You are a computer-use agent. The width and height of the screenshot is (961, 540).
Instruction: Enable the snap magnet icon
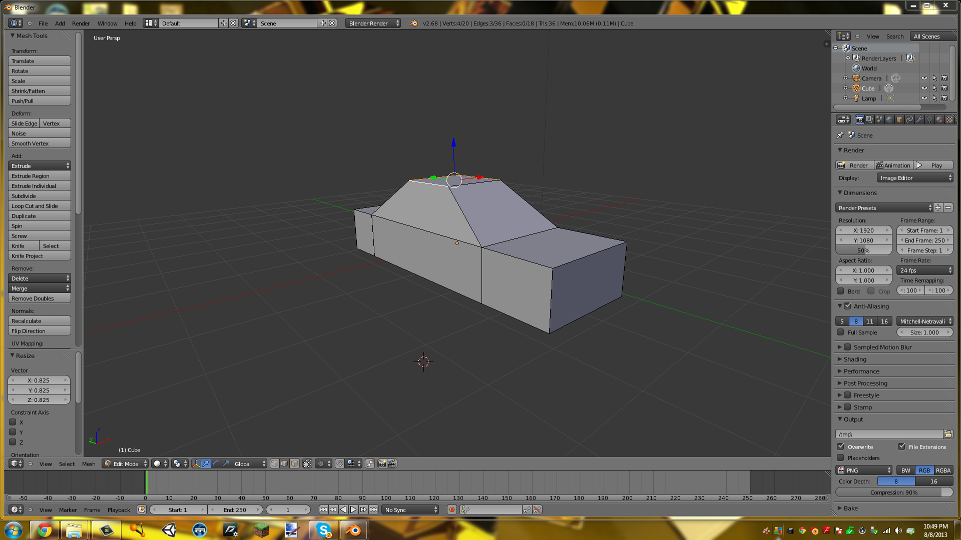(x=340, y=463)
